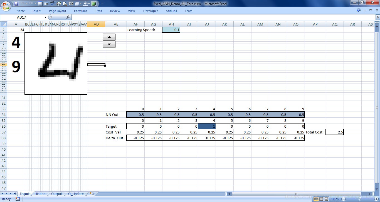Open Print Preview magnifier icon
The width and height of the screenshot is (380, 202).
[65, 4]
